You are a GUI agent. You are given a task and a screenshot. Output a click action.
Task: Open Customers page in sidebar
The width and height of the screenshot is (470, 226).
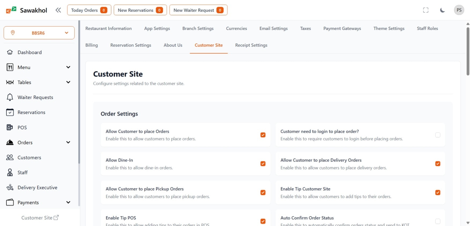coord(29,158)
